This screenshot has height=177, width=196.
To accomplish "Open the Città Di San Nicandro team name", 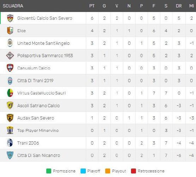I will point(39,155).
